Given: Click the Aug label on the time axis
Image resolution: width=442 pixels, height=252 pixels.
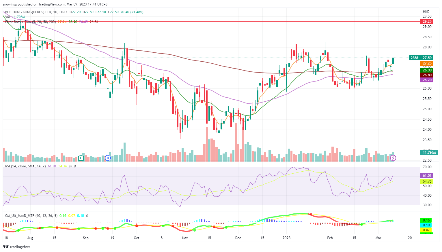Looking at the screenshot, I should tap(30, 238).
